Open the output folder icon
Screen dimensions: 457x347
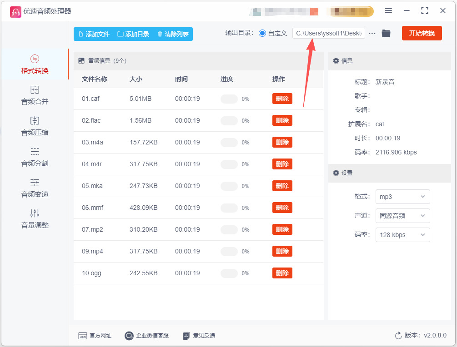tap(386, 33)
